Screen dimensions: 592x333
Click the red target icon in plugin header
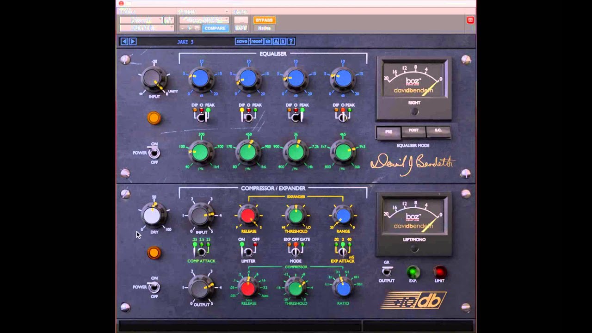pos(470,20)
